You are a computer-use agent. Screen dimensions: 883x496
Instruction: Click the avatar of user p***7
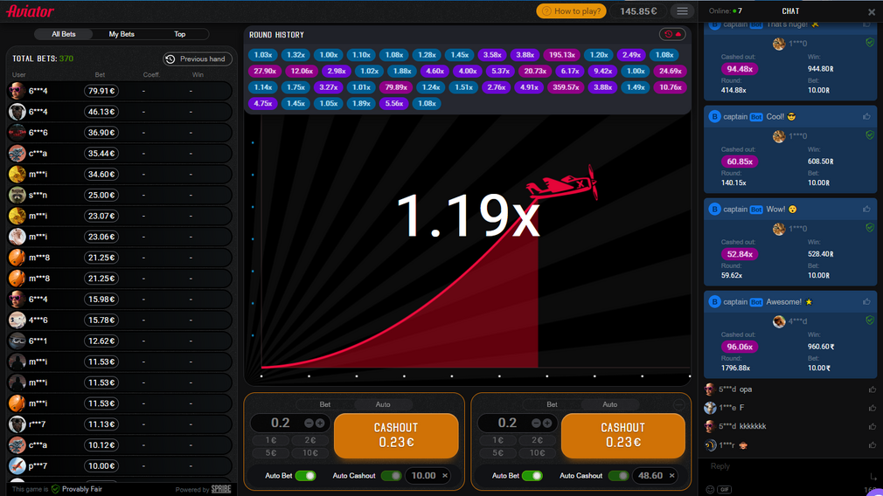click(x=17, y=465)
